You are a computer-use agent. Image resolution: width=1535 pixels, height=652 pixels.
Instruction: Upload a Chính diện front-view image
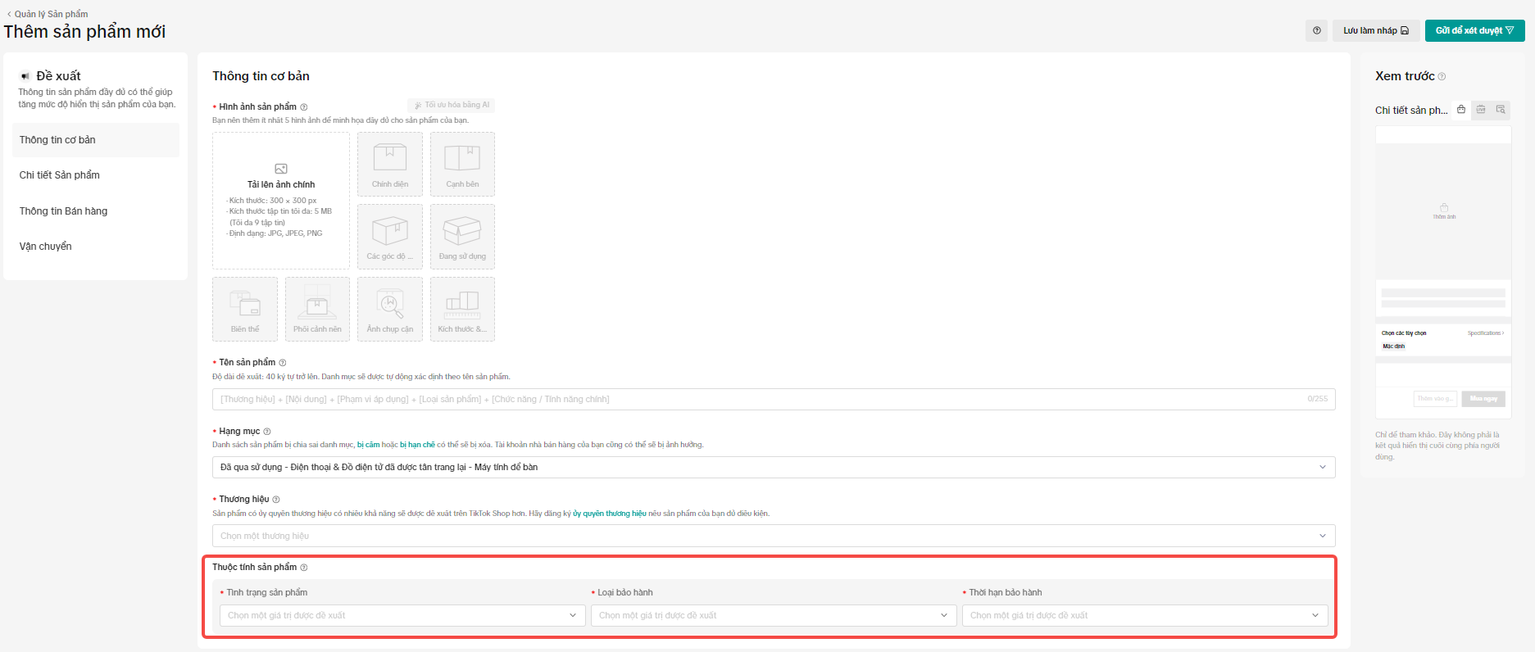tap(390, 164)
